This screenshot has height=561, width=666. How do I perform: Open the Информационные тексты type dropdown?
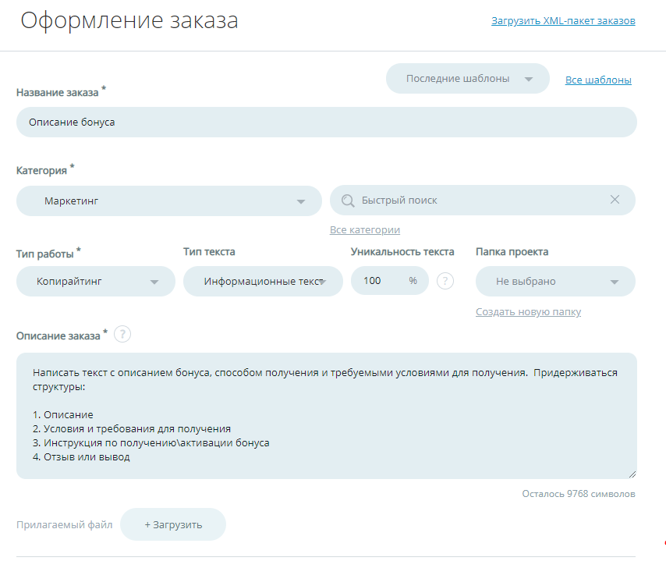(263, 282)
